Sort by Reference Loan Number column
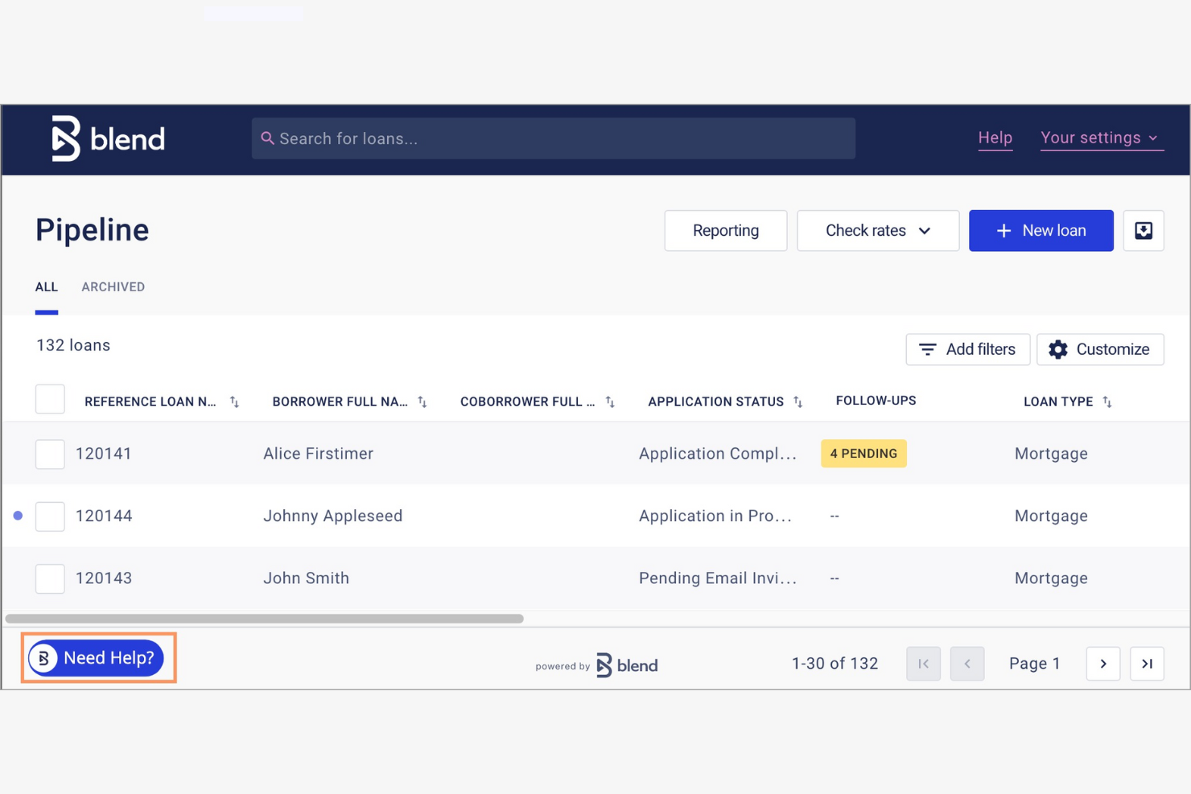1191x794 pixels. tap(233, 401)
